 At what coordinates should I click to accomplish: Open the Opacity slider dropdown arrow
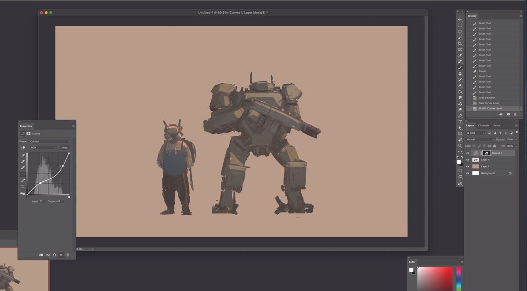pyautogui.click(x=516, y=139)
